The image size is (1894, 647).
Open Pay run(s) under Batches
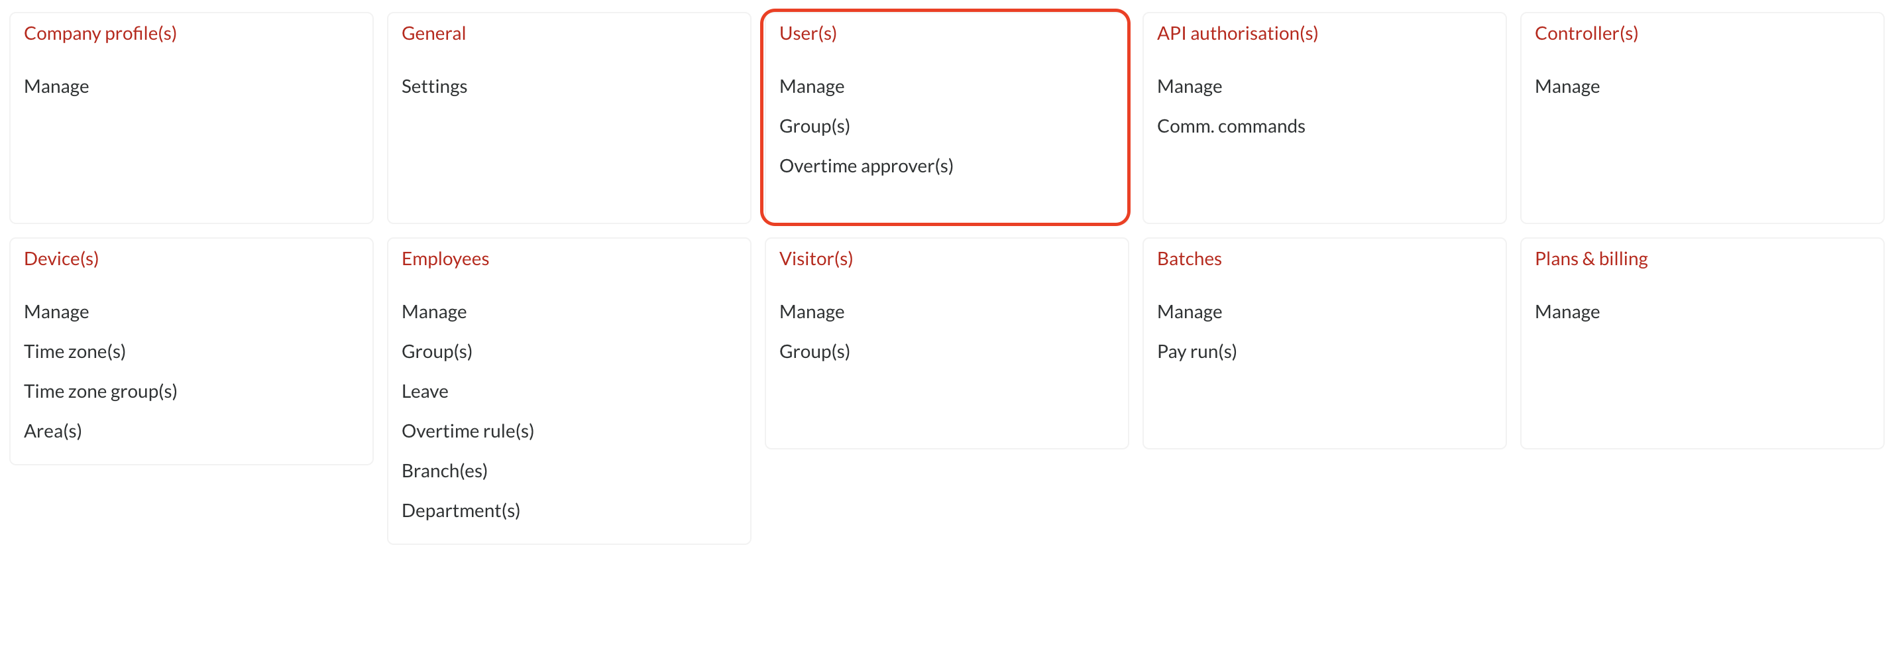point(1196,351)
